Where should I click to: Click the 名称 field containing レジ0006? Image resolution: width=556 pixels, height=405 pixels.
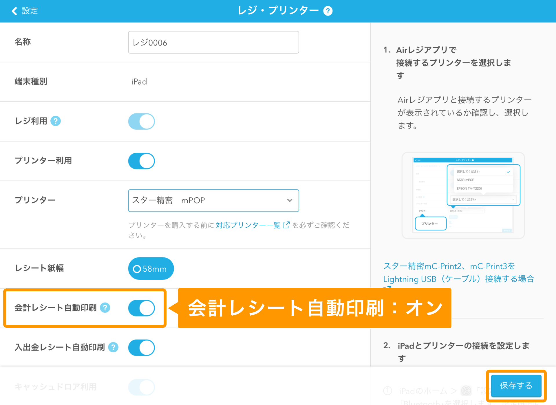pyautogui.click(x=213, y=42)
